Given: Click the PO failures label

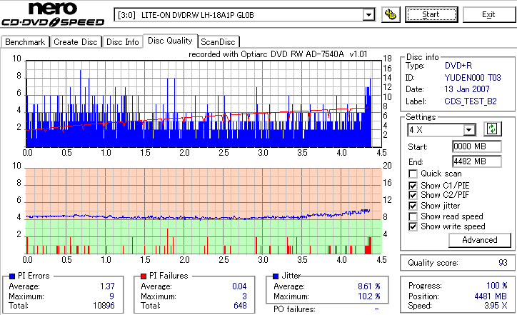Looking at the screenshot, I should pyautogui.click(x=294, y=309).
